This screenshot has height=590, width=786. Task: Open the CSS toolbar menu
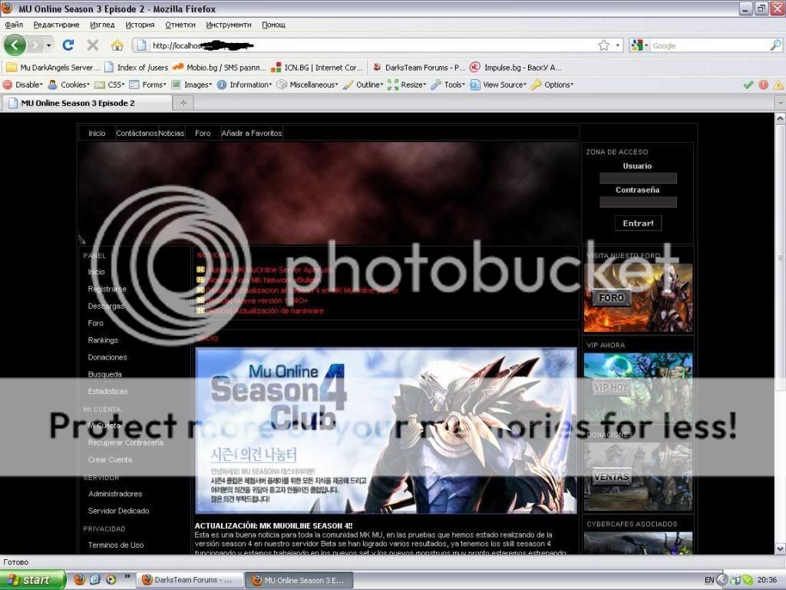110,85
